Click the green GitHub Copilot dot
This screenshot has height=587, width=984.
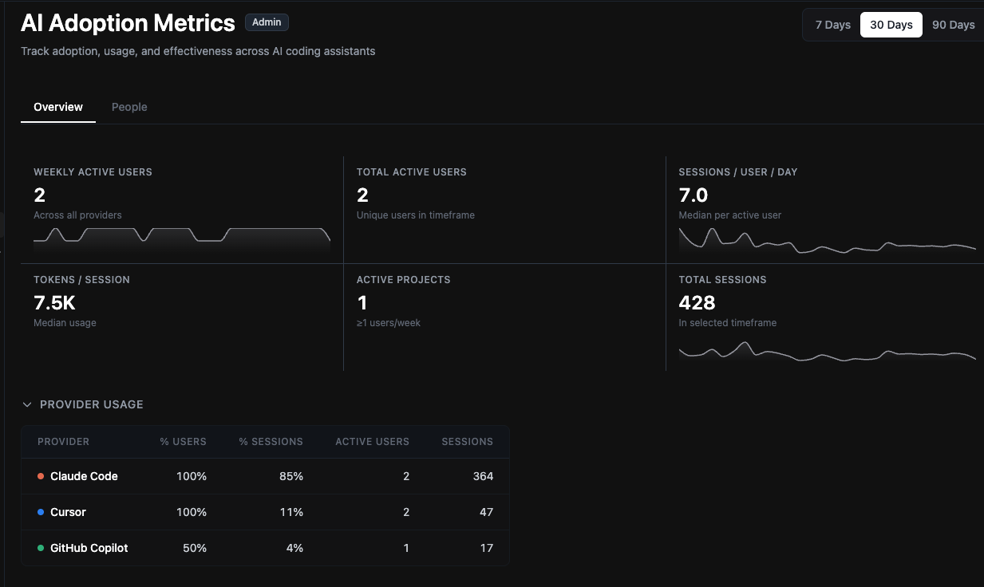point(41,548)
